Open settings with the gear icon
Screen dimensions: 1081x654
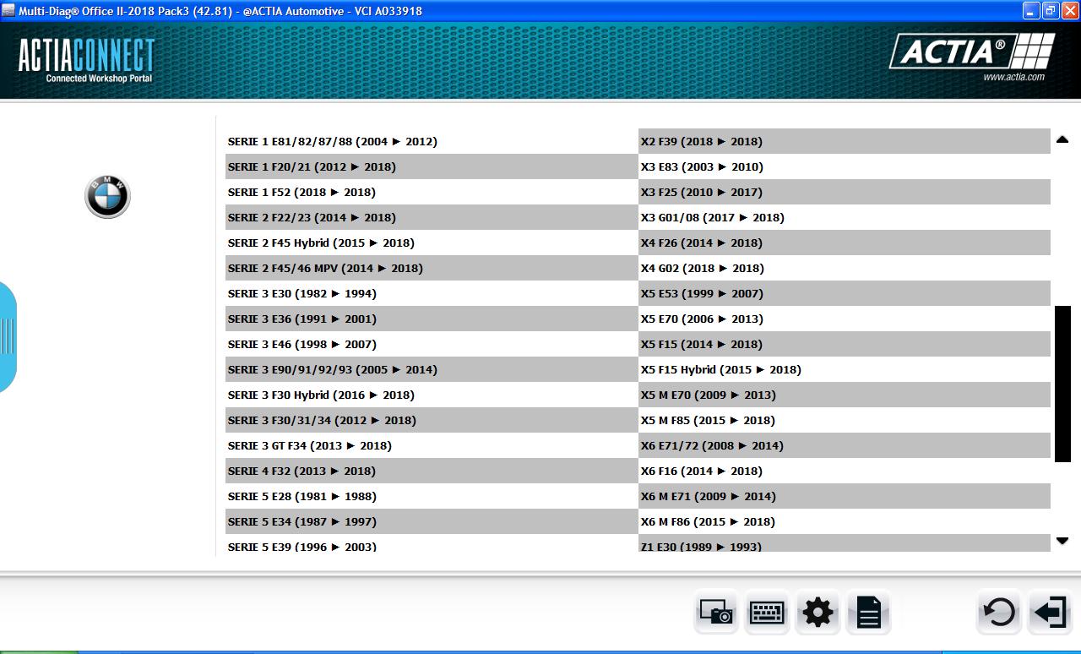(818, 612)
